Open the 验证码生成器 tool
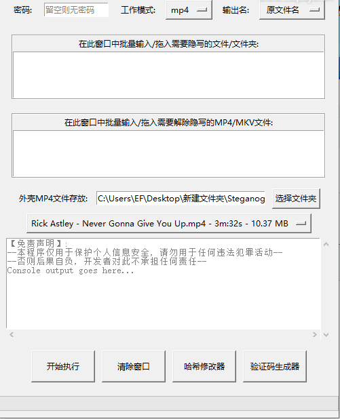This screenshot has width=340, height=419. (275, 366)
